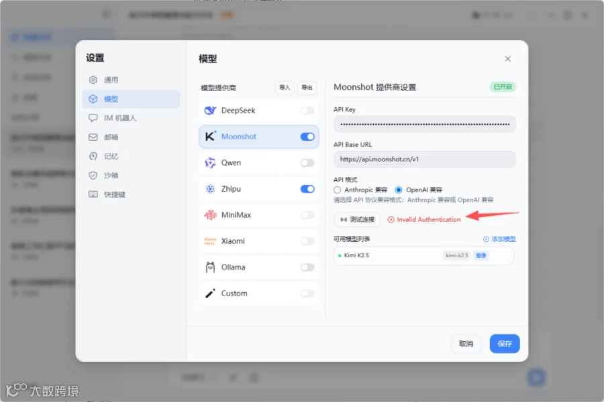The image size is (604, 402).
Task: Click the 添加模型 add model link
Action: pyautogui.click(x=499, y=239)
